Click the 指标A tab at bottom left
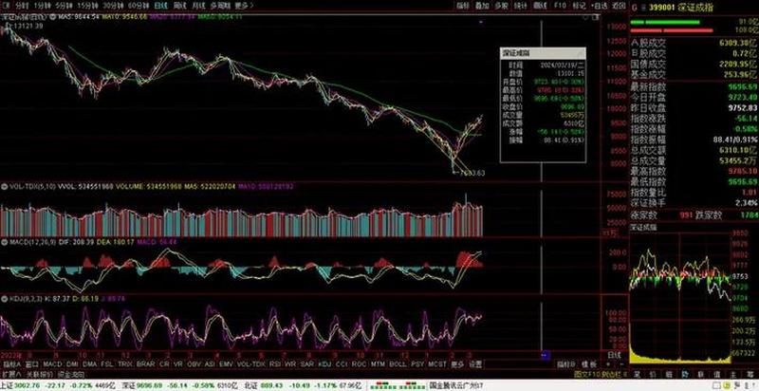 (x=12, y=363)
